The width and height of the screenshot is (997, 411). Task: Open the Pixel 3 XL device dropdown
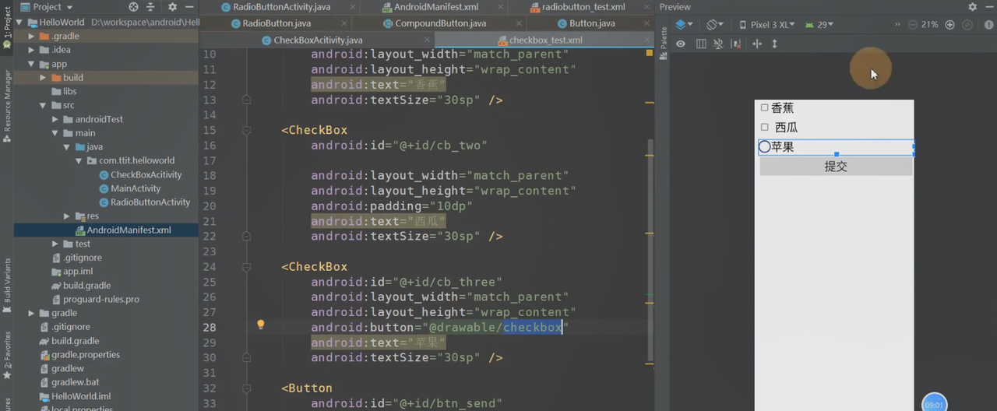click(766, 25)
